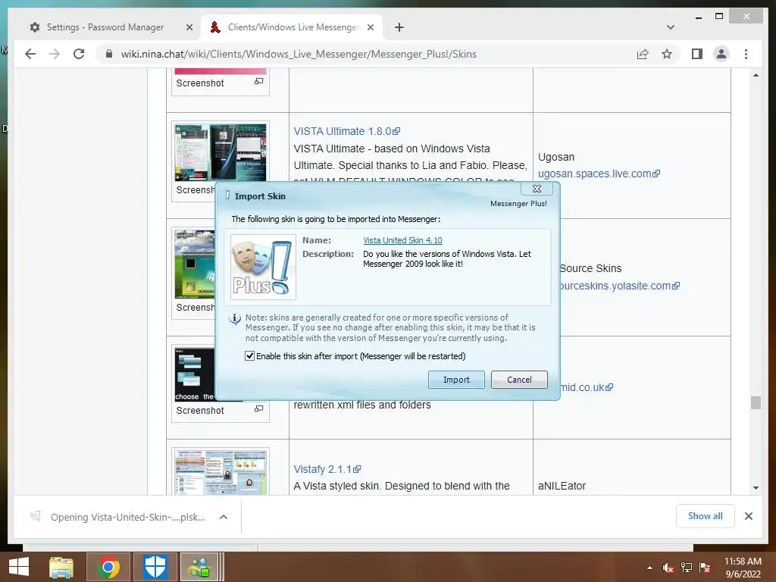Screen dimensions: 776x582
Task: Click the aNILEator author text
Action: [x=562, y=486]
